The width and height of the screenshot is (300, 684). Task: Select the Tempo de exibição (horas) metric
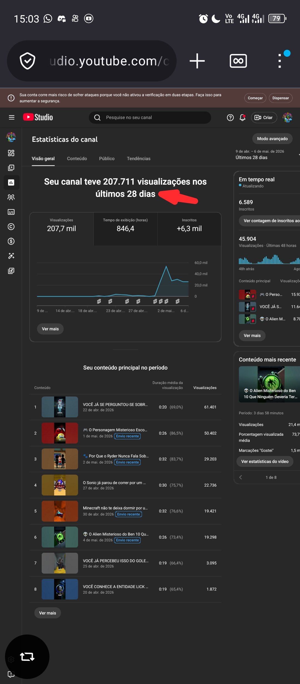tap(125, 229)
